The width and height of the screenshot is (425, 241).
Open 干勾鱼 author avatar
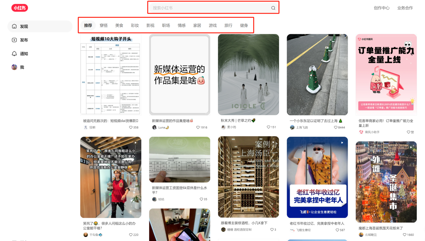[86, 235]
